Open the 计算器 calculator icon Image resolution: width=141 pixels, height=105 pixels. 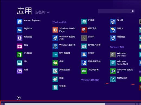[x=55, y=87]
